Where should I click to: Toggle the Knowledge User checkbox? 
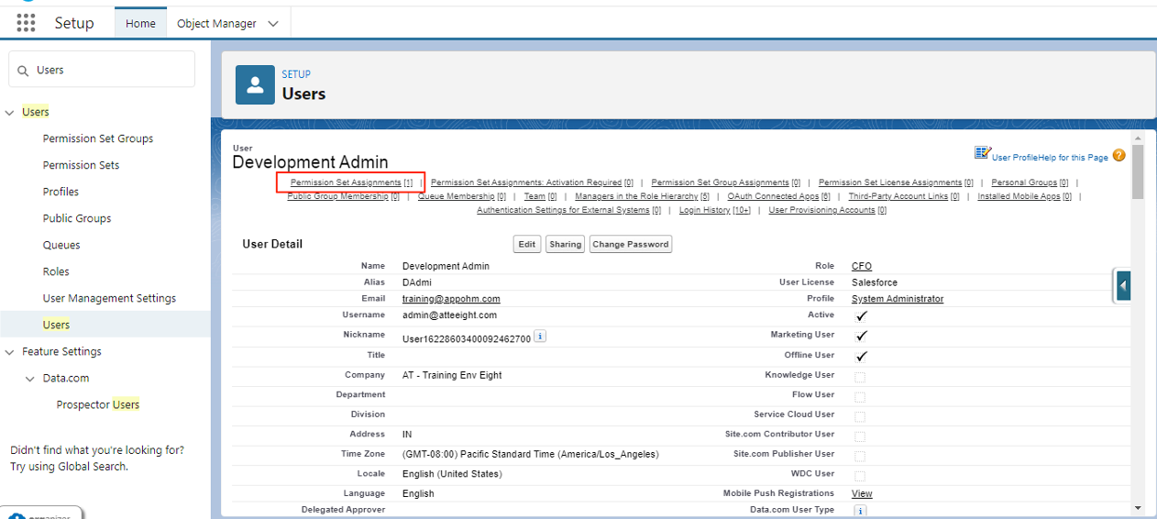[860, 377]
